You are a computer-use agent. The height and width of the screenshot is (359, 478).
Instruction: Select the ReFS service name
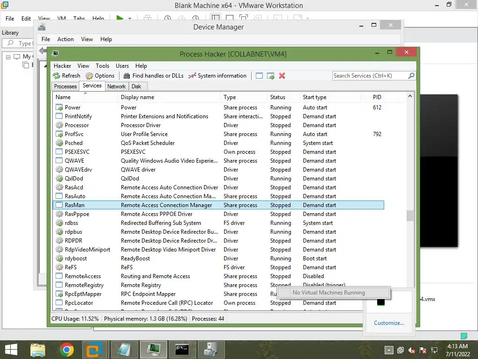(71, 267)
